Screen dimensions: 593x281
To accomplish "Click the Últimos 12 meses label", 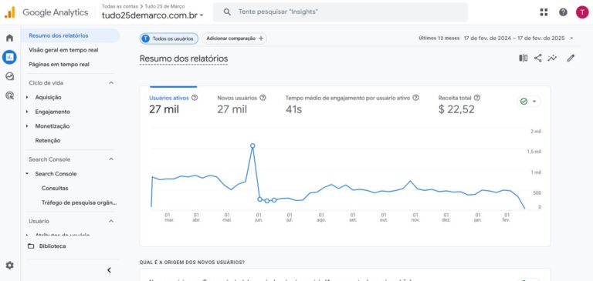I will click(439, 38).
